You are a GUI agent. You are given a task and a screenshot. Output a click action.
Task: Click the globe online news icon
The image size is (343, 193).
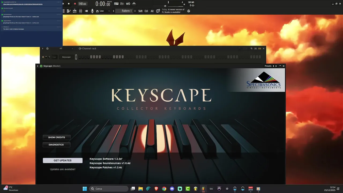[189, 11]
